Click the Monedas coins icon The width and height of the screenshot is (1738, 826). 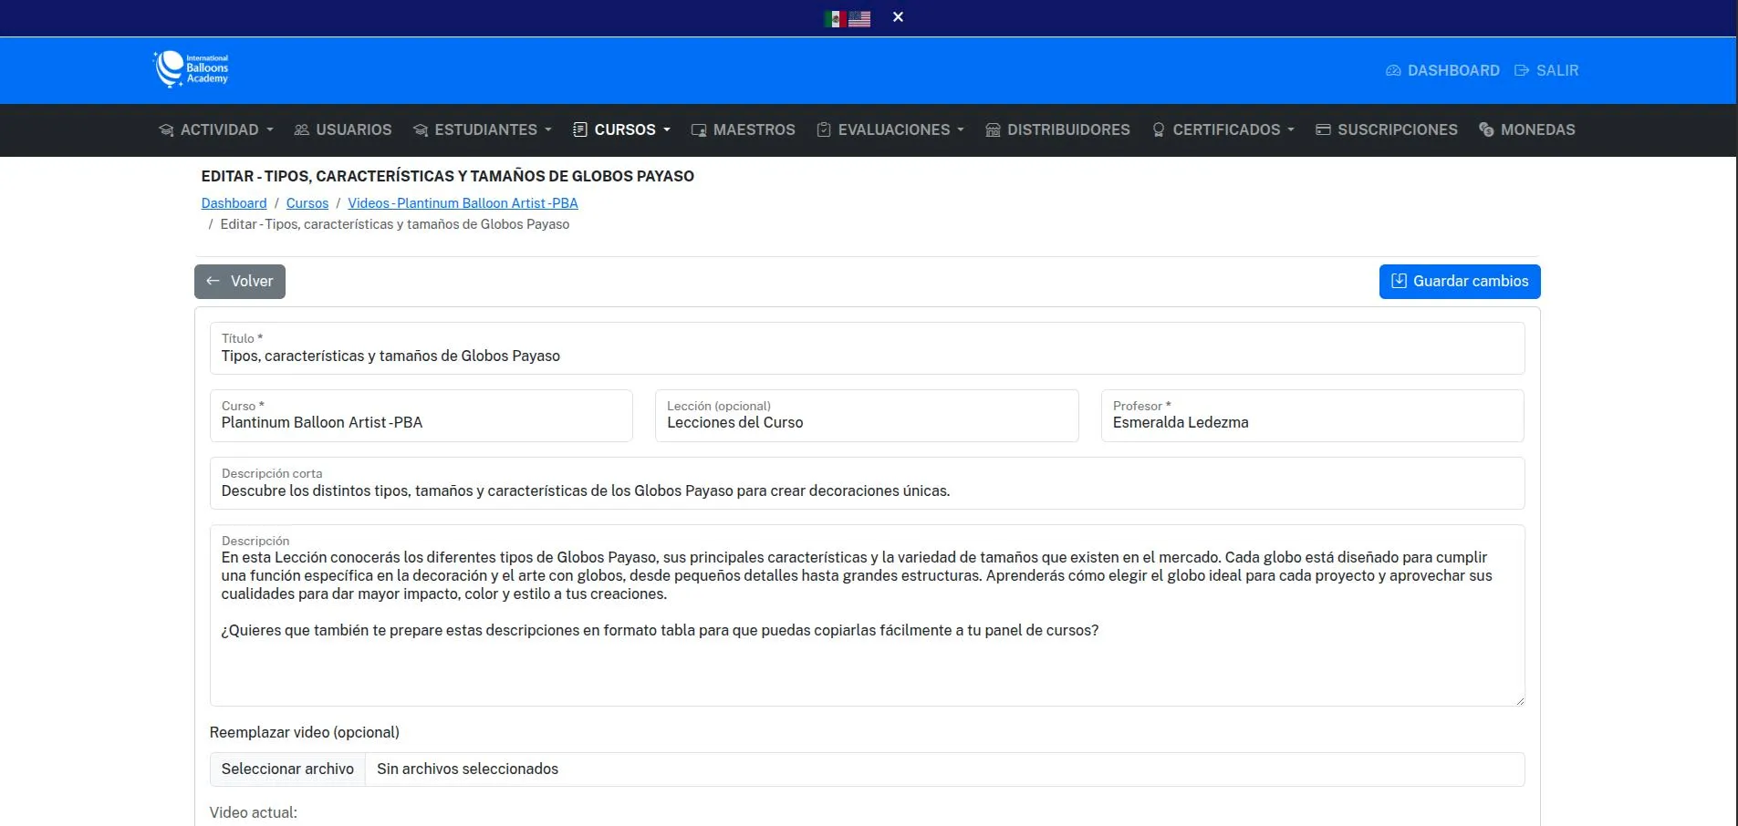pos(1486,130)
